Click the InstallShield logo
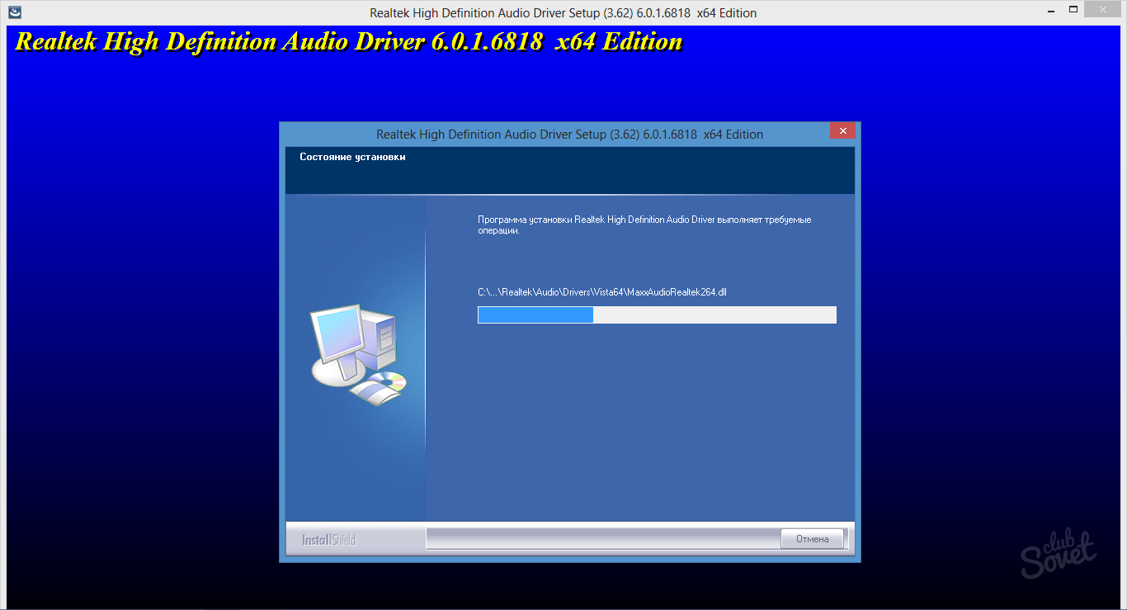 [328, 540]
